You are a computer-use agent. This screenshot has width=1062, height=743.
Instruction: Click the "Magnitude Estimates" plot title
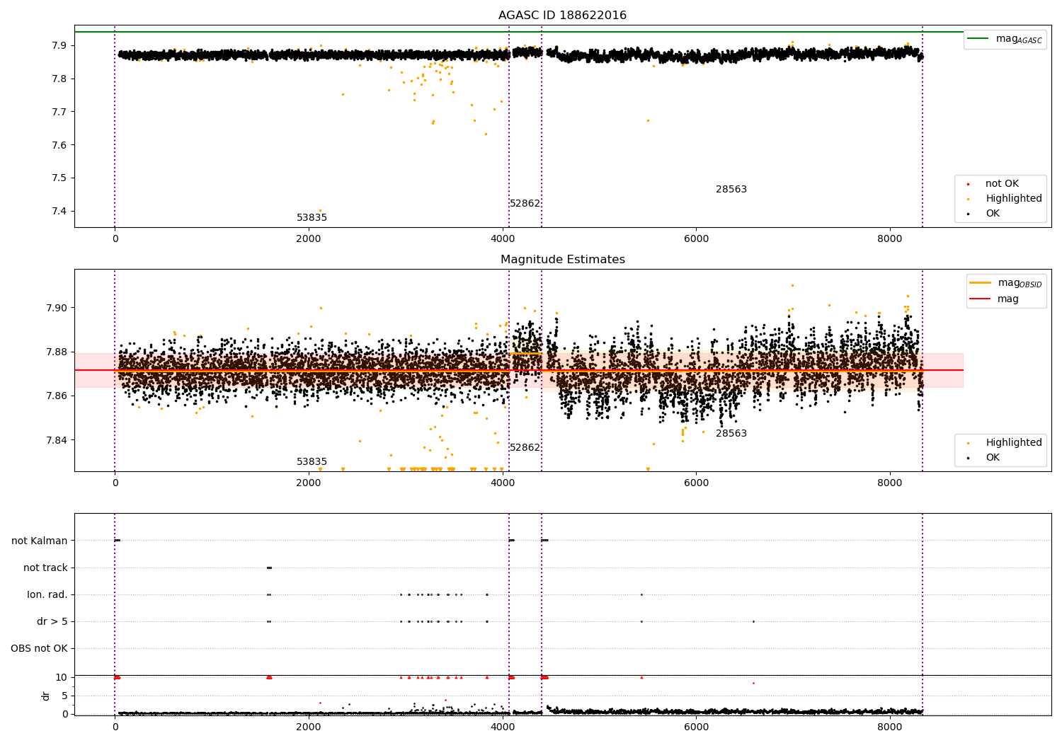click(x=562, y=260)
